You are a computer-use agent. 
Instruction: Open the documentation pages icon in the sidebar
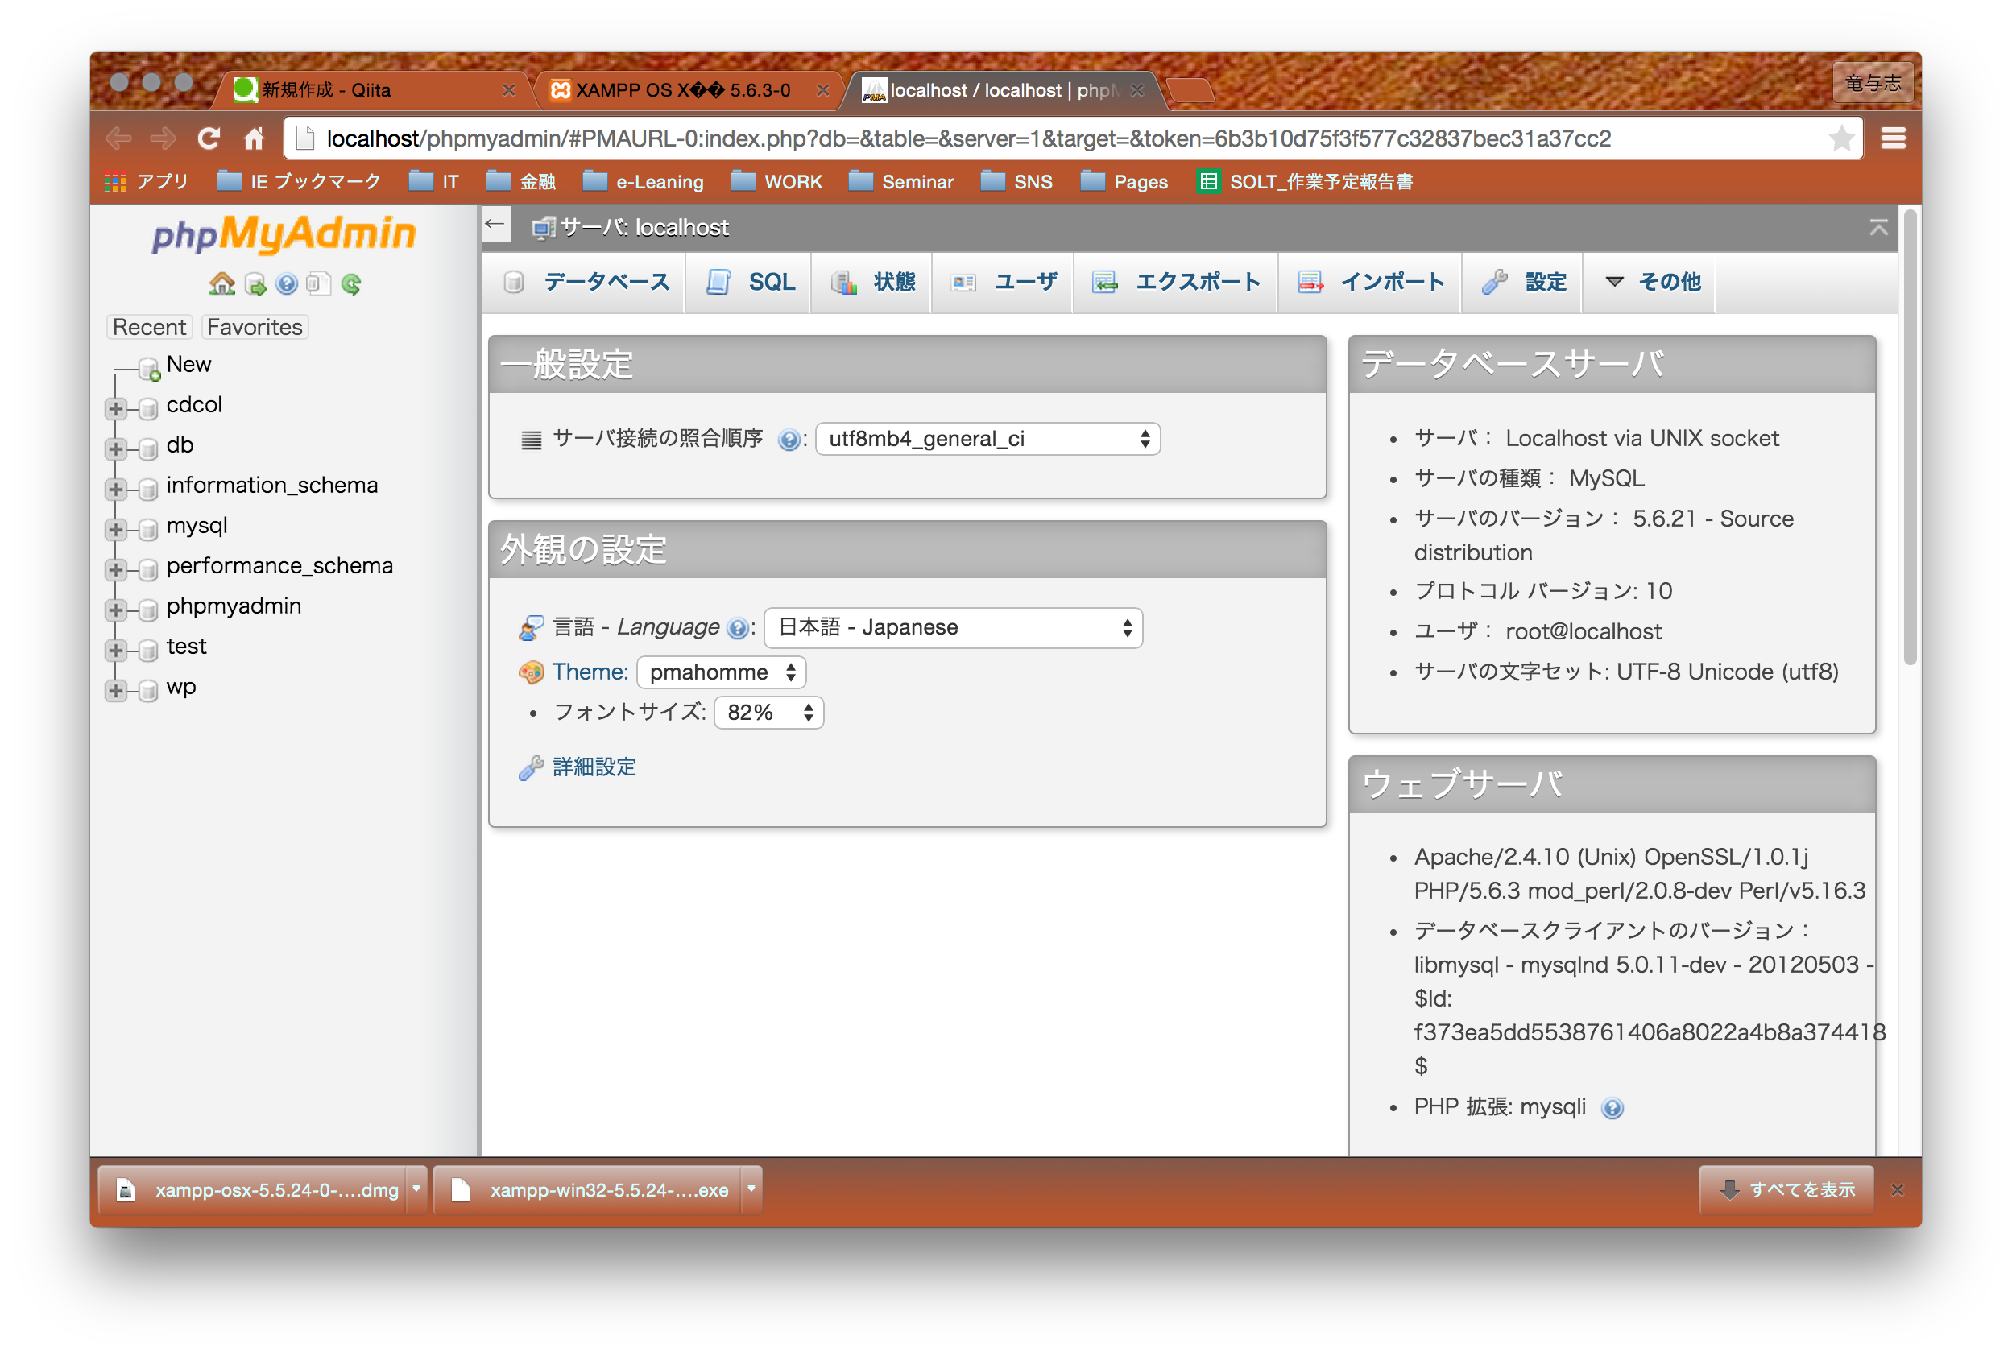pyautogui.click(x=318, y=283)
